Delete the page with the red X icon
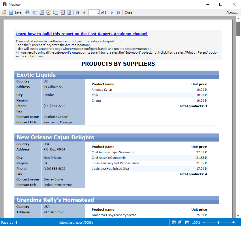Image resolution: width=241 pixels, height=226 pixels. 62,12
